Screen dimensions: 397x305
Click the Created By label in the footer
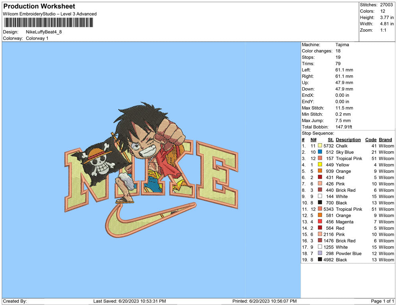(x=15, y=301)
